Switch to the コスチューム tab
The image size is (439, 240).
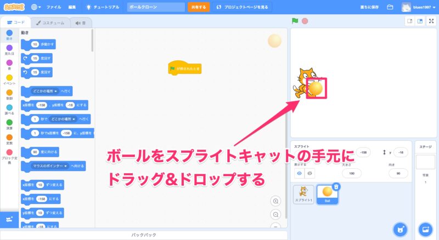point(47,23)
